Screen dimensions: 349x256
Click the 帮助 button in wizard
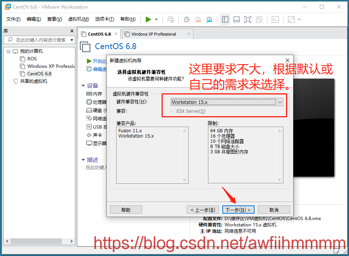(126, 210)
